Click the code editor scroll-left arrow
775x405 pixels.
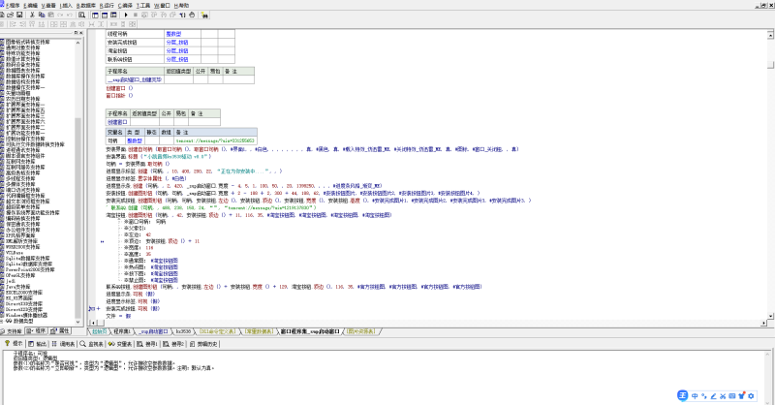pos(93,323)
